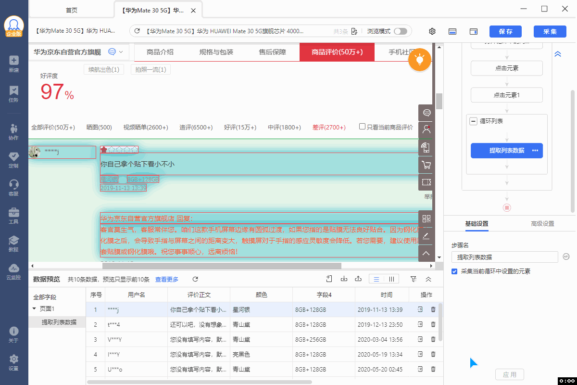Click the add-field icon in data preview toolbar

(x=329, y=279)
